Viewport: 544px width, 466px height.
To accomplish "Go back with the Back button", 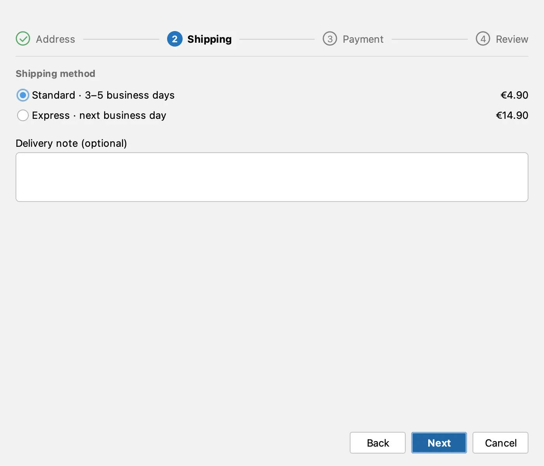I will (378, 443).
